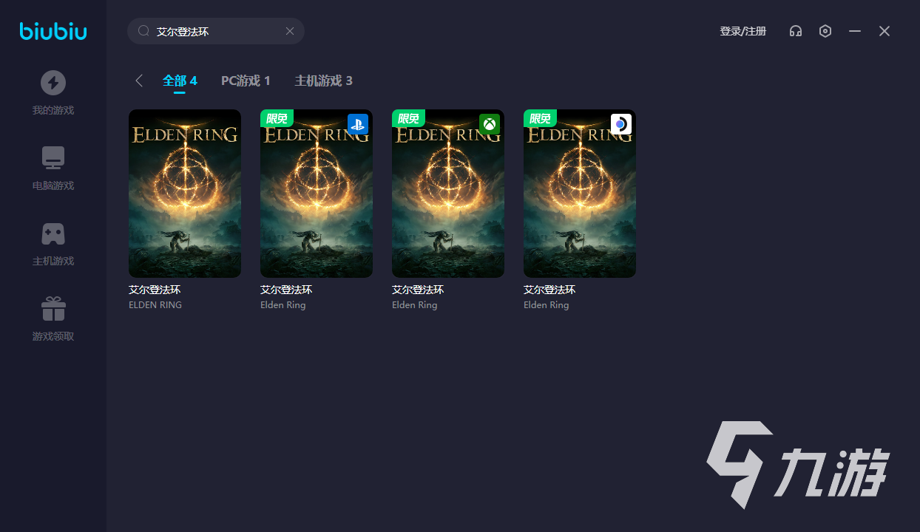Screen dimensions: 920x532
Task: Open the fourth Elden Ring cover
Action: click(x=580, y=194)
